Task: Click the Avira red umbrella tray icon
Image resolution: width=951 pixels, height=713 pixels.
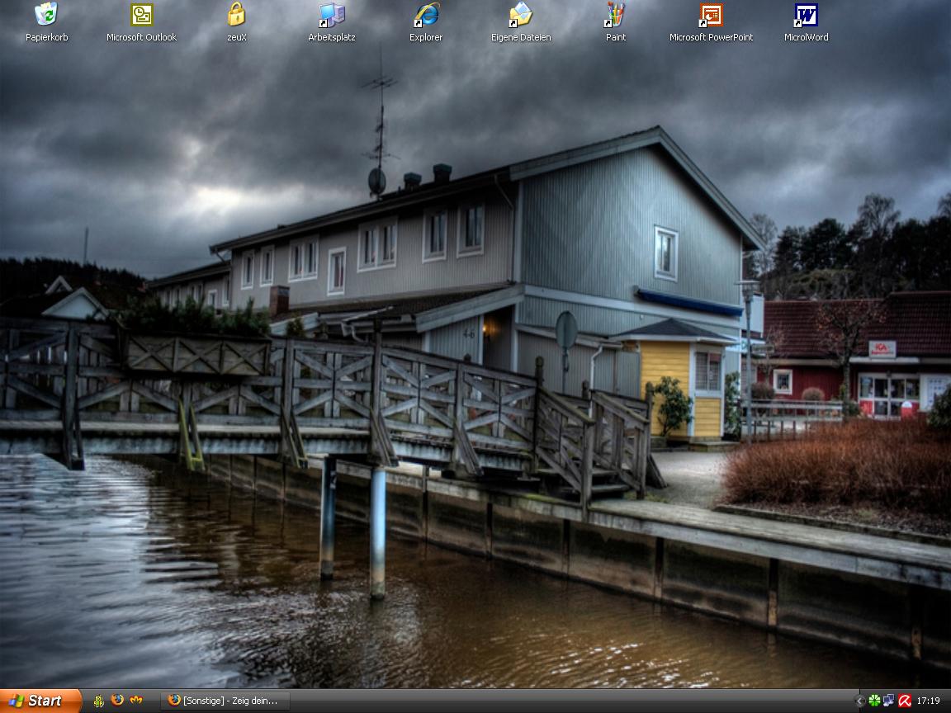Action: (x=904, y=701)
